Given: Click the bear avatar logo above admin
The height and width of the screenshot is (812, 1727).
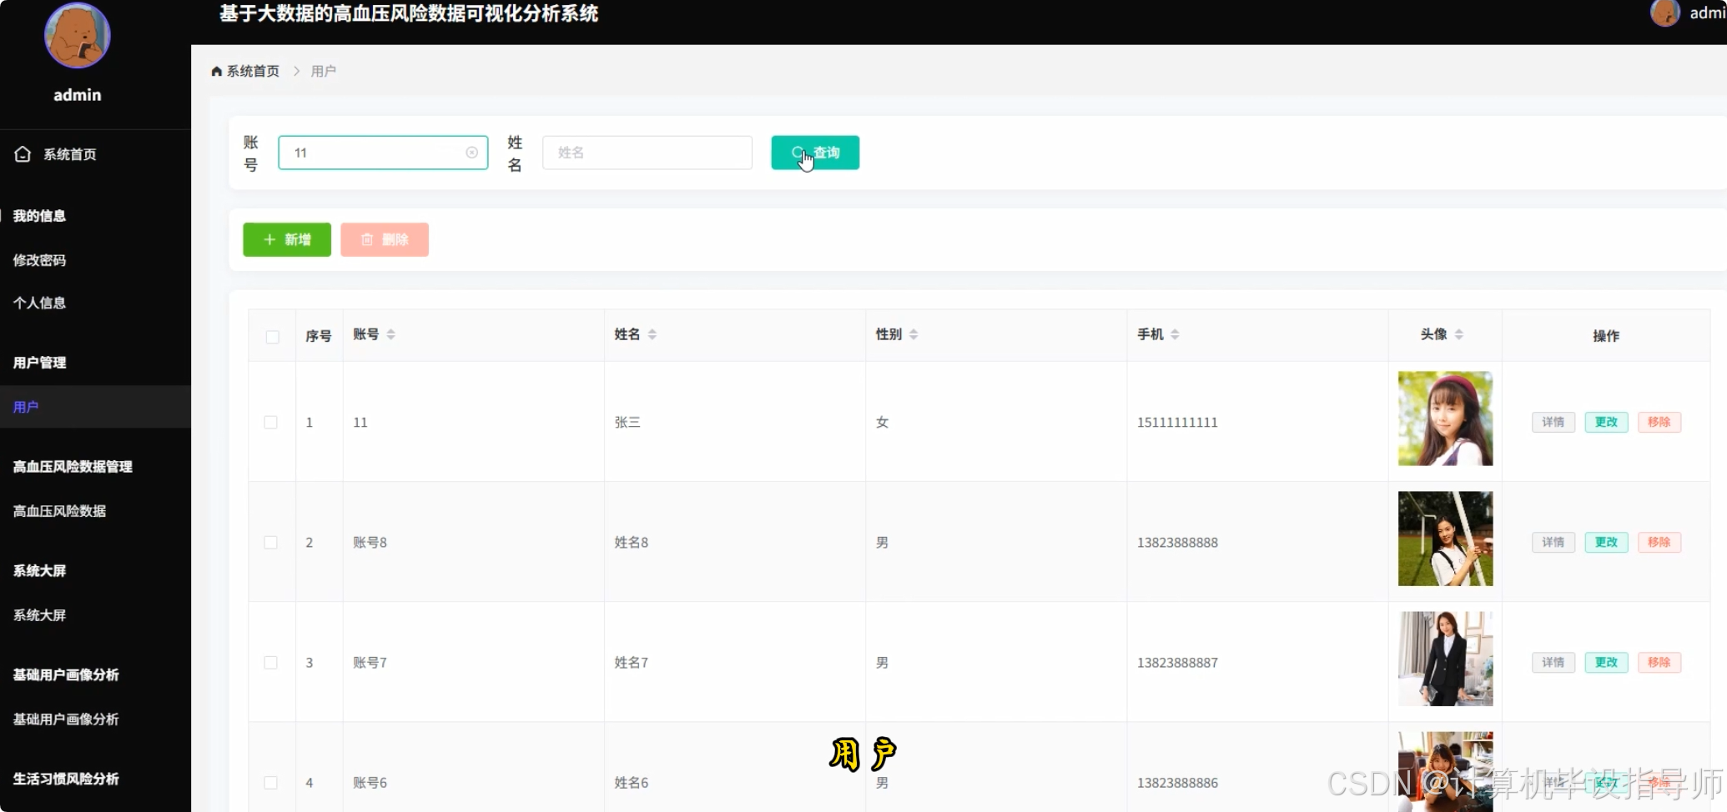Looking at the screenshot, I should (x=76, y=36).
